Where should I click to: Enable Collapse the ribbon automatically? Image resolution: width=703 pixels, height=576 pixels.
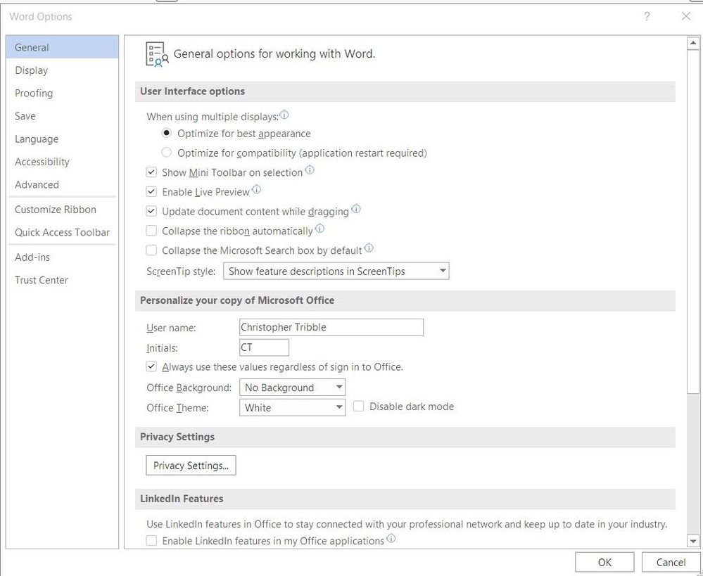pos(151,231)
